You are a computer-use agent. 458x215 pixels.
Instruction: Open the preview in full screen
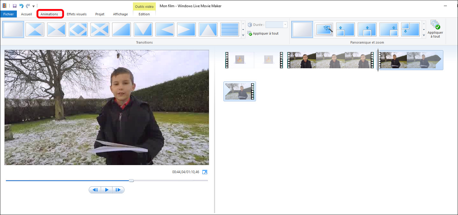tap(205, 172)
